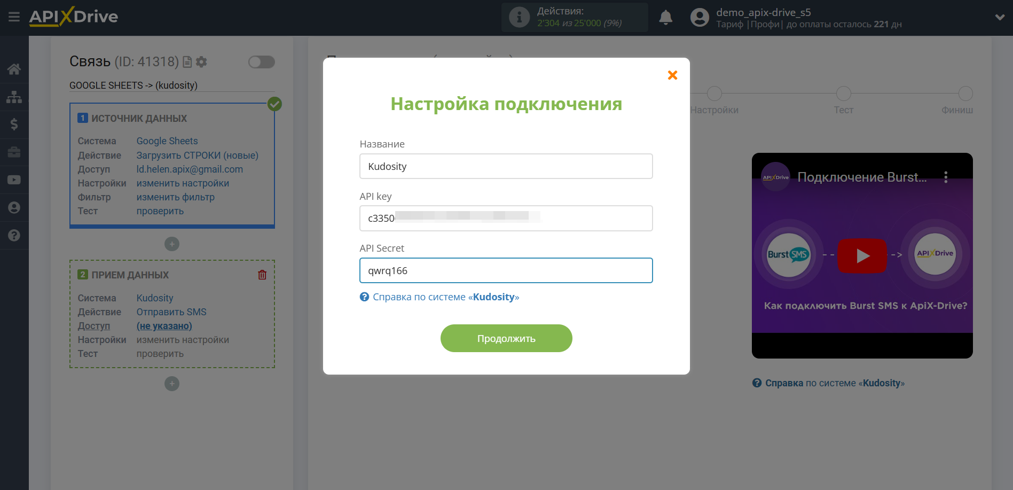Viewport: 1013px width, 490px height.
Task: Click the green checkmark on the data source block
Action: point(274,104)
